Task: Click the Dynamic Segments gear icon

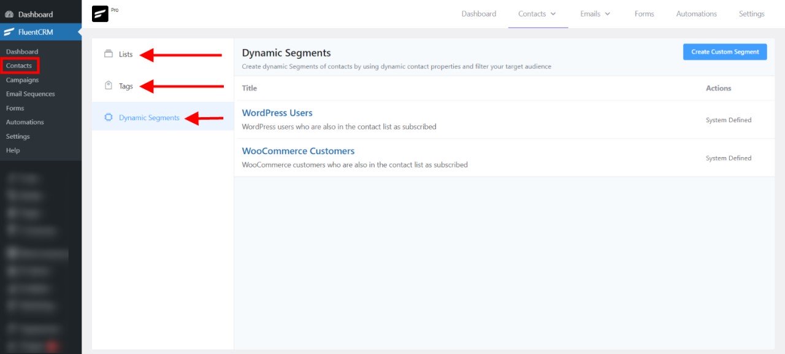Action: coord(109,117)
